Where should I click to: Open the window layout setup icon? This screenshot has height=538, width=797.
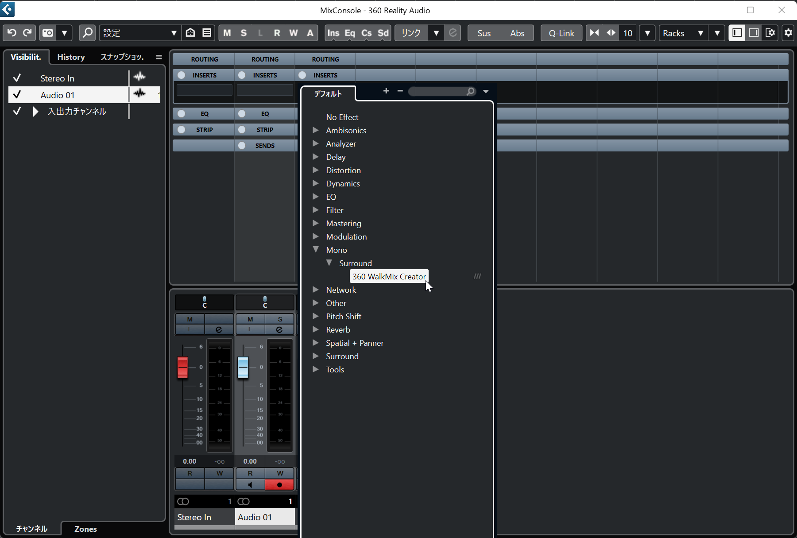click(x=770, y=33)
